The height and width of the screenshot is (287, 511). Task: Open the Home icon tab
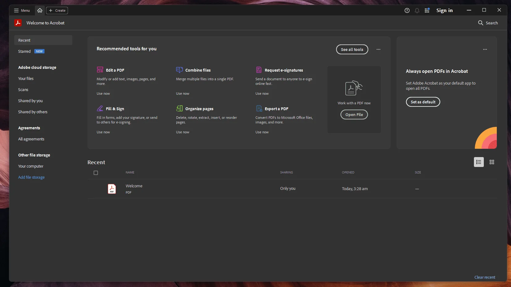pyautogui.click(x=40, y=10)
